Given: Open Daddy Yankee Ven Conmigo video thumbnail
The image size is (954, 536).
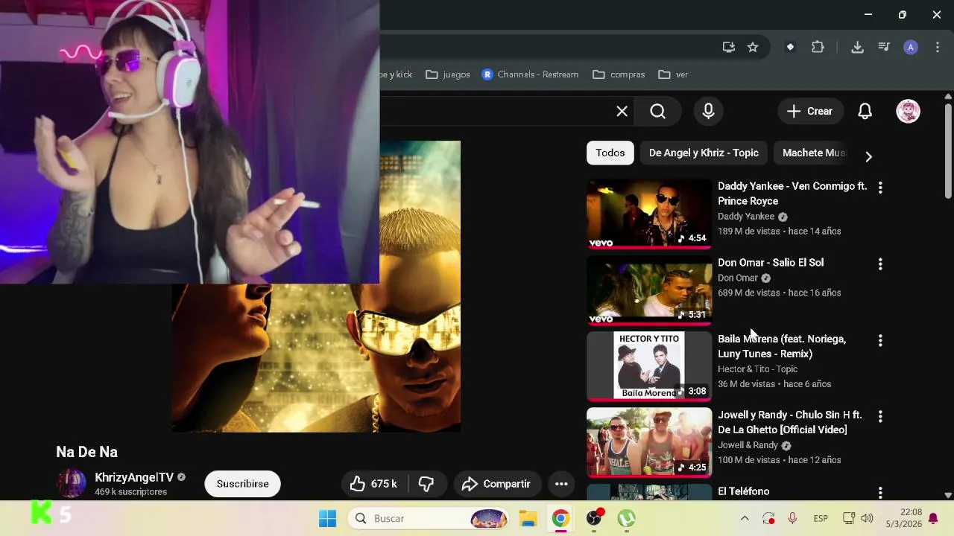Looking at the screenshot, I should click(649, 214).
